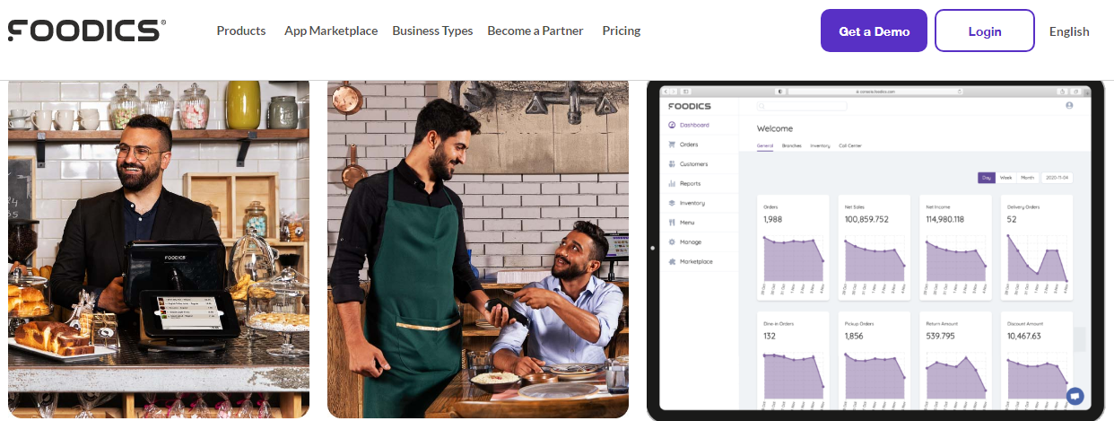Click the Welcome heading text
This screenshot has width=1114, height=421.
[775, 128]
